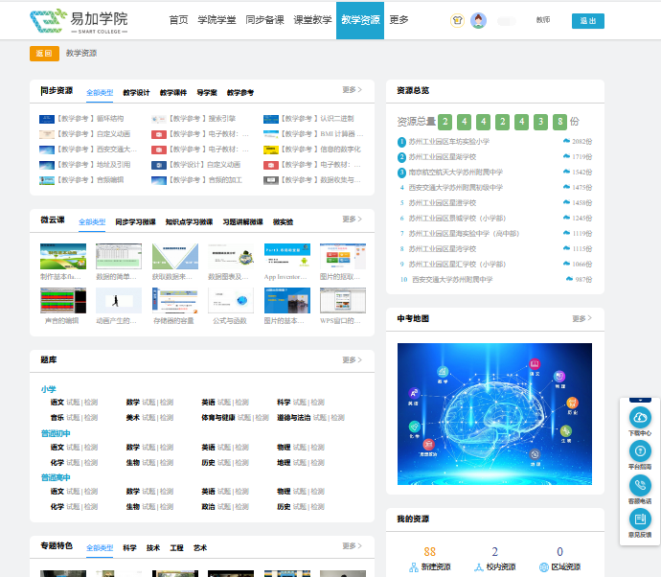The width and height of the screenshot is (661, 577).
Task: Expand 更多 in 中考地图 section
Action: click(x=582, y=318)
